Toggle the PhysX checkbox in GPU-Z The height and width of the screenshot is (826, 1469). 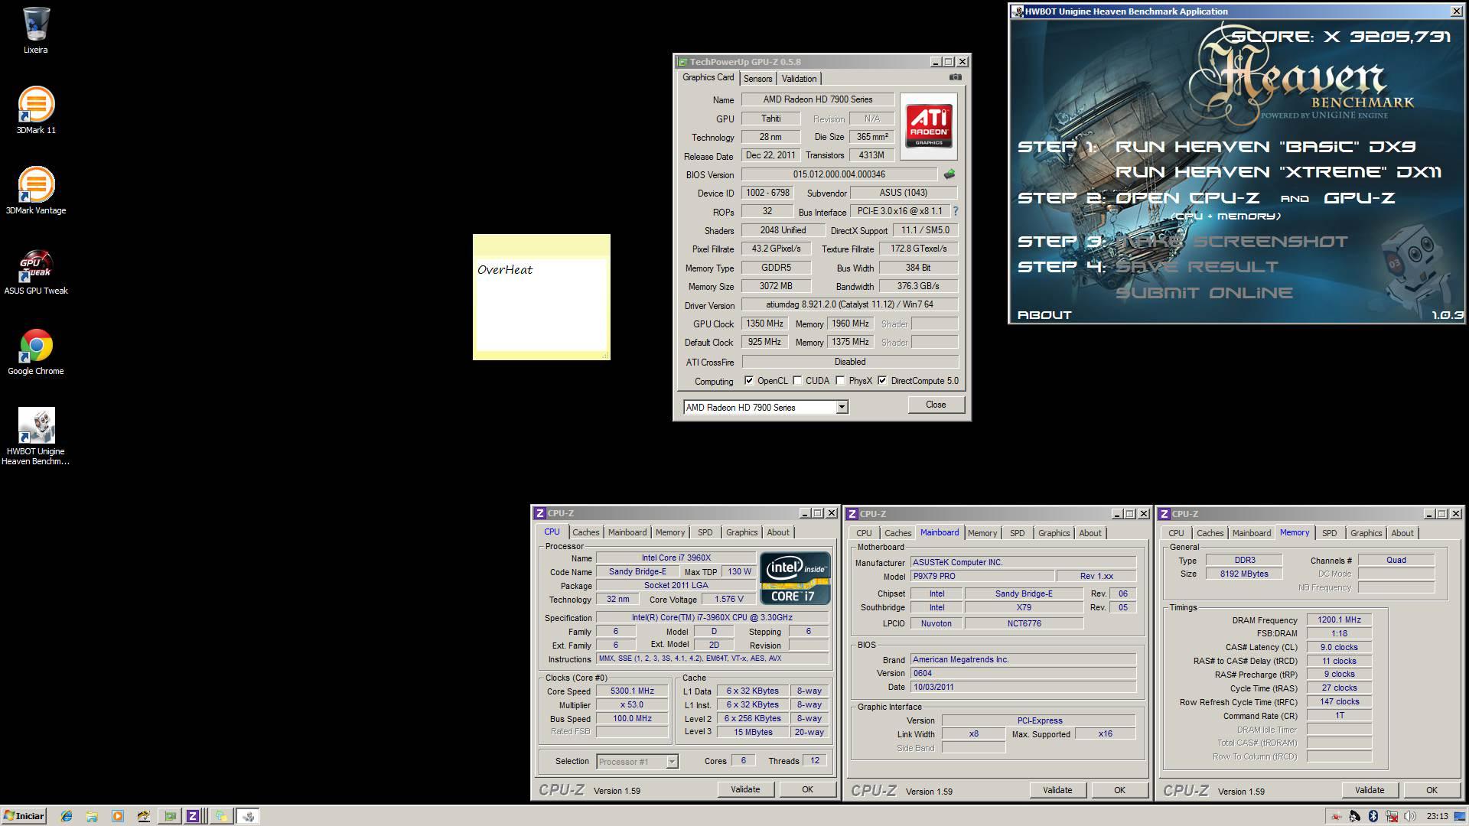pos(840,380)
